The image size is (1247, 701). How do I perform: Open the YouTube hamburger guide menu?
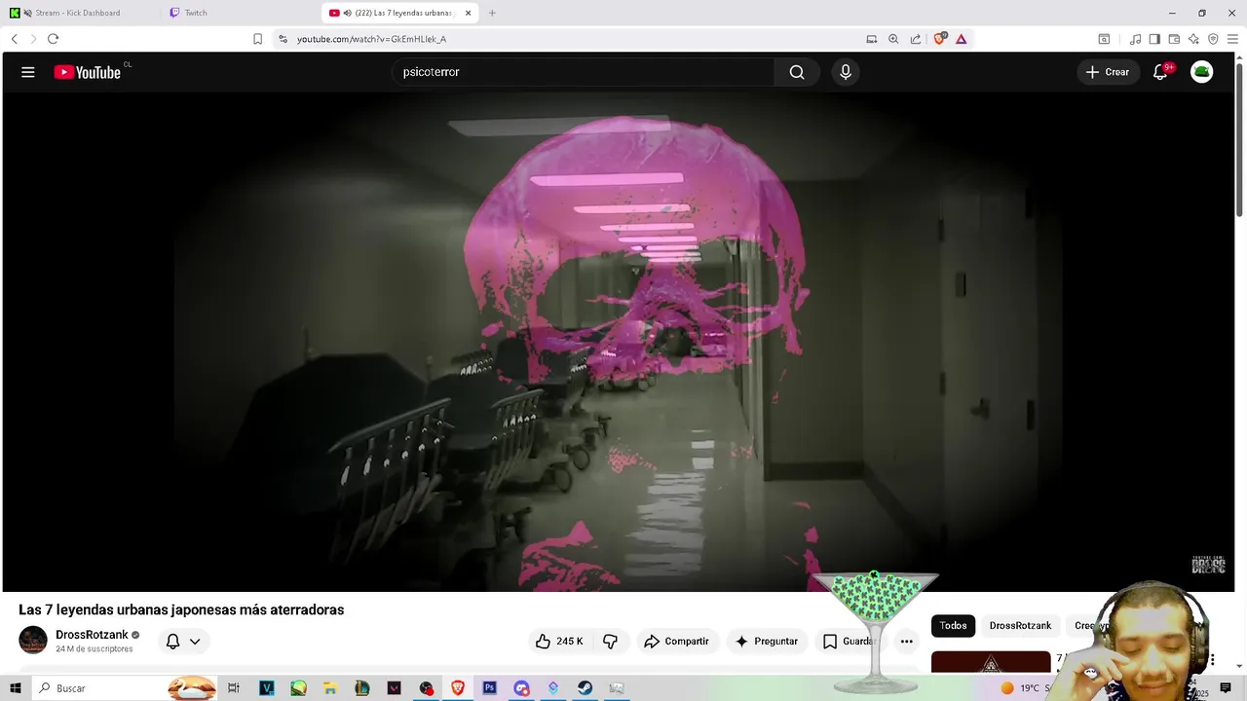click(28, 72)
